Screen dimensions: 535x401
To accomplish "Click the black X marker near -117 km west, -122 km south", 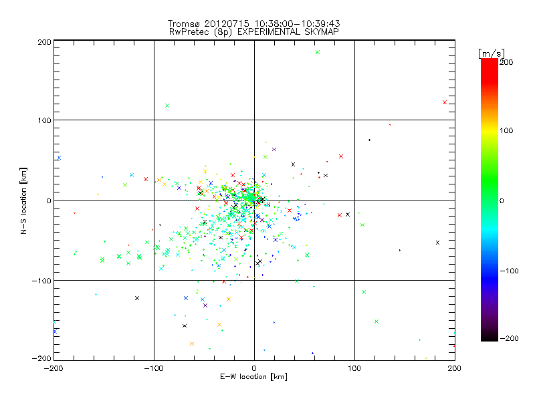I will pyautogui.click(x=137, y=298).
